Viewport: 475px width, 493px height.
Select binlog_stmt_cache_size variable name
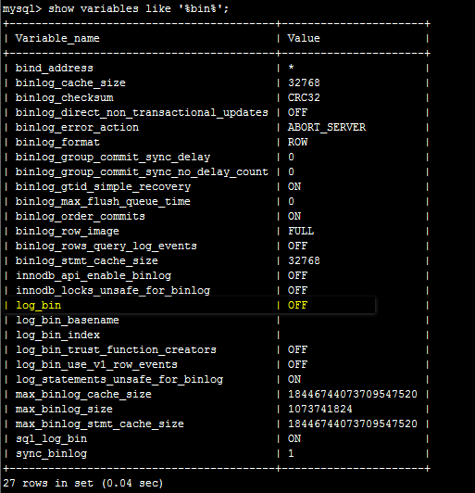[87, 260]
